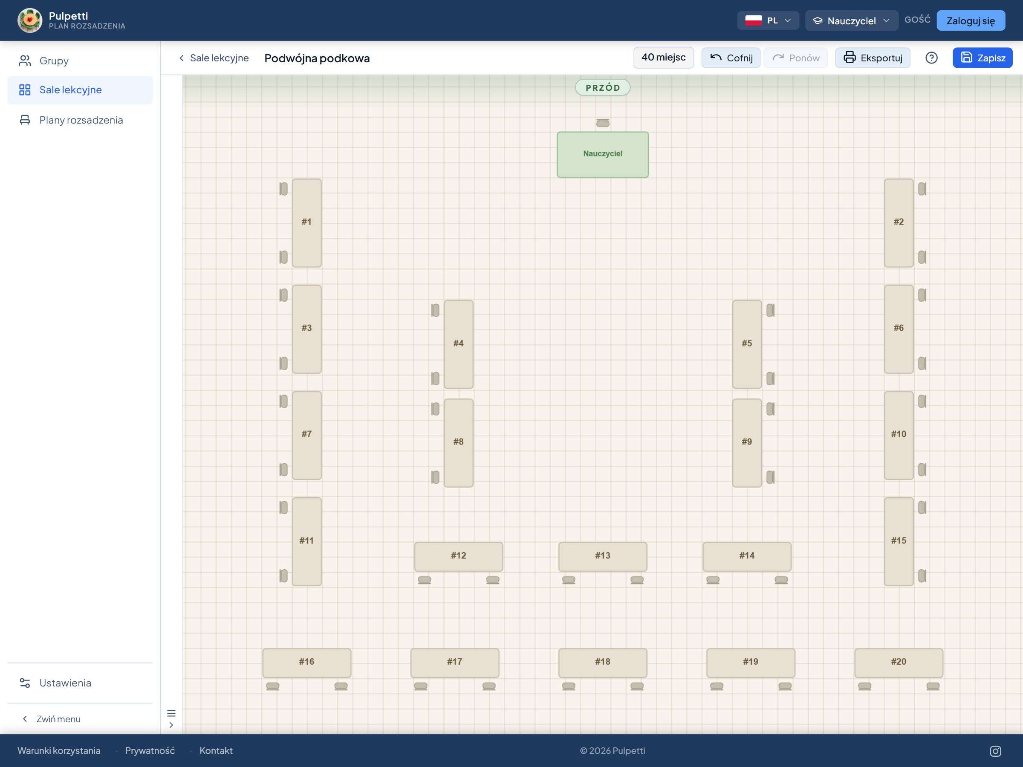Open Warunki korzystania link
This screenshot has width=1023, height=767.
[x=59, y=751]
